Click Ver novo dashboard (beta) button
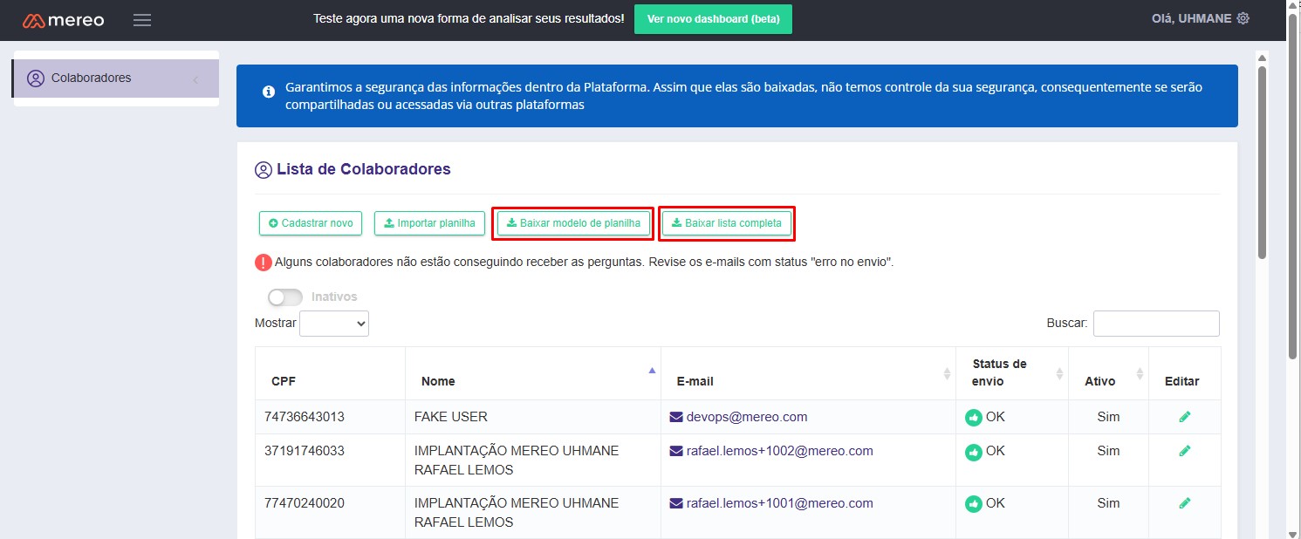Image resolution: width=1301 pixels, height=539 pixels. (x=713, y=19)
